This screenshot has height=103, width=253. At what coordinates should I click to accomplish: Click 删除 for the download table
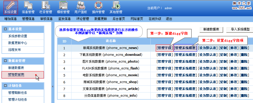tap(244, 55)
